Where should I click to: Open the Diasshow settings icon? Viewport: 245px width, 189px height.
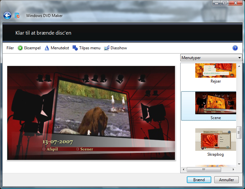click(x=107, y=48)
